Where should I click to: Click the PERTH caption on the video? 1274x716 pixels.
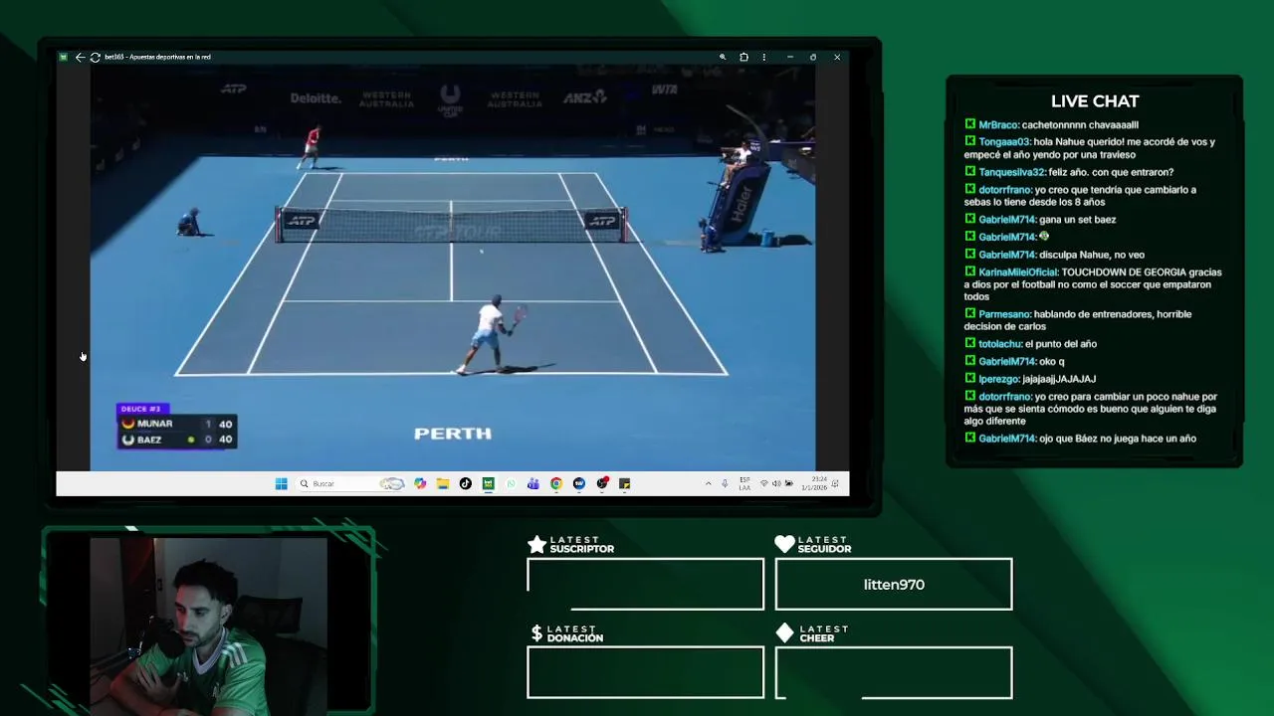pos(453,434)
